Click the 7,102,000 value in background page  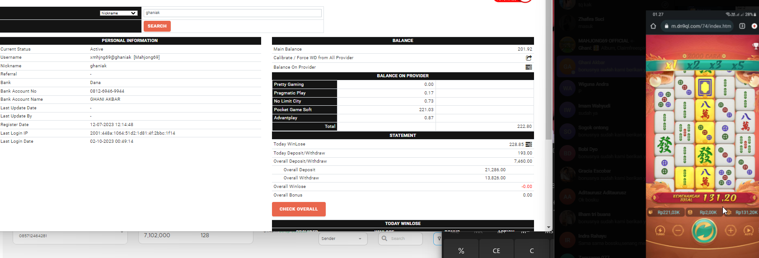coord(157,235)
